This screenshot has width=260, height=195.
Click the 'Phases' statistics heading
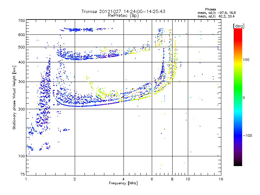click(210, 9)
